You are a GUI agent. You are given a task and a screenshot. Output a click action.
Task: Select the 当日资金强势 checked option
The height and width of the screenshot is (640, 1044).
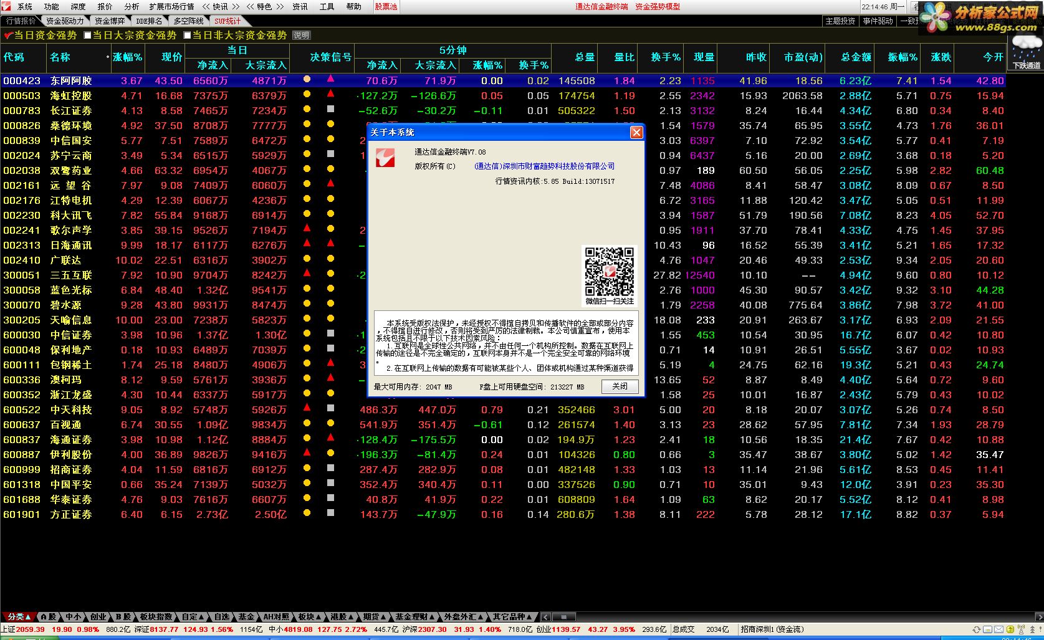point(41,36)
